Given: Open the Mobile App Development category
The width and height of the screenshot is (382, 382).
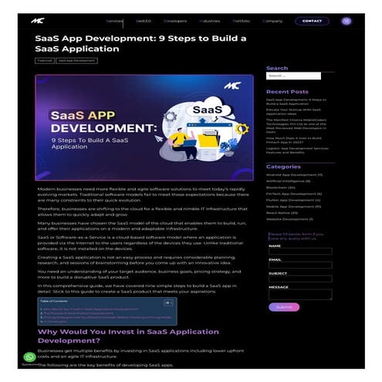Looking at the screenshot, I should [293, 207].
